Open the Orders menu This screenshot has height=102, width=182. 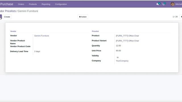[x=21, y=4]
